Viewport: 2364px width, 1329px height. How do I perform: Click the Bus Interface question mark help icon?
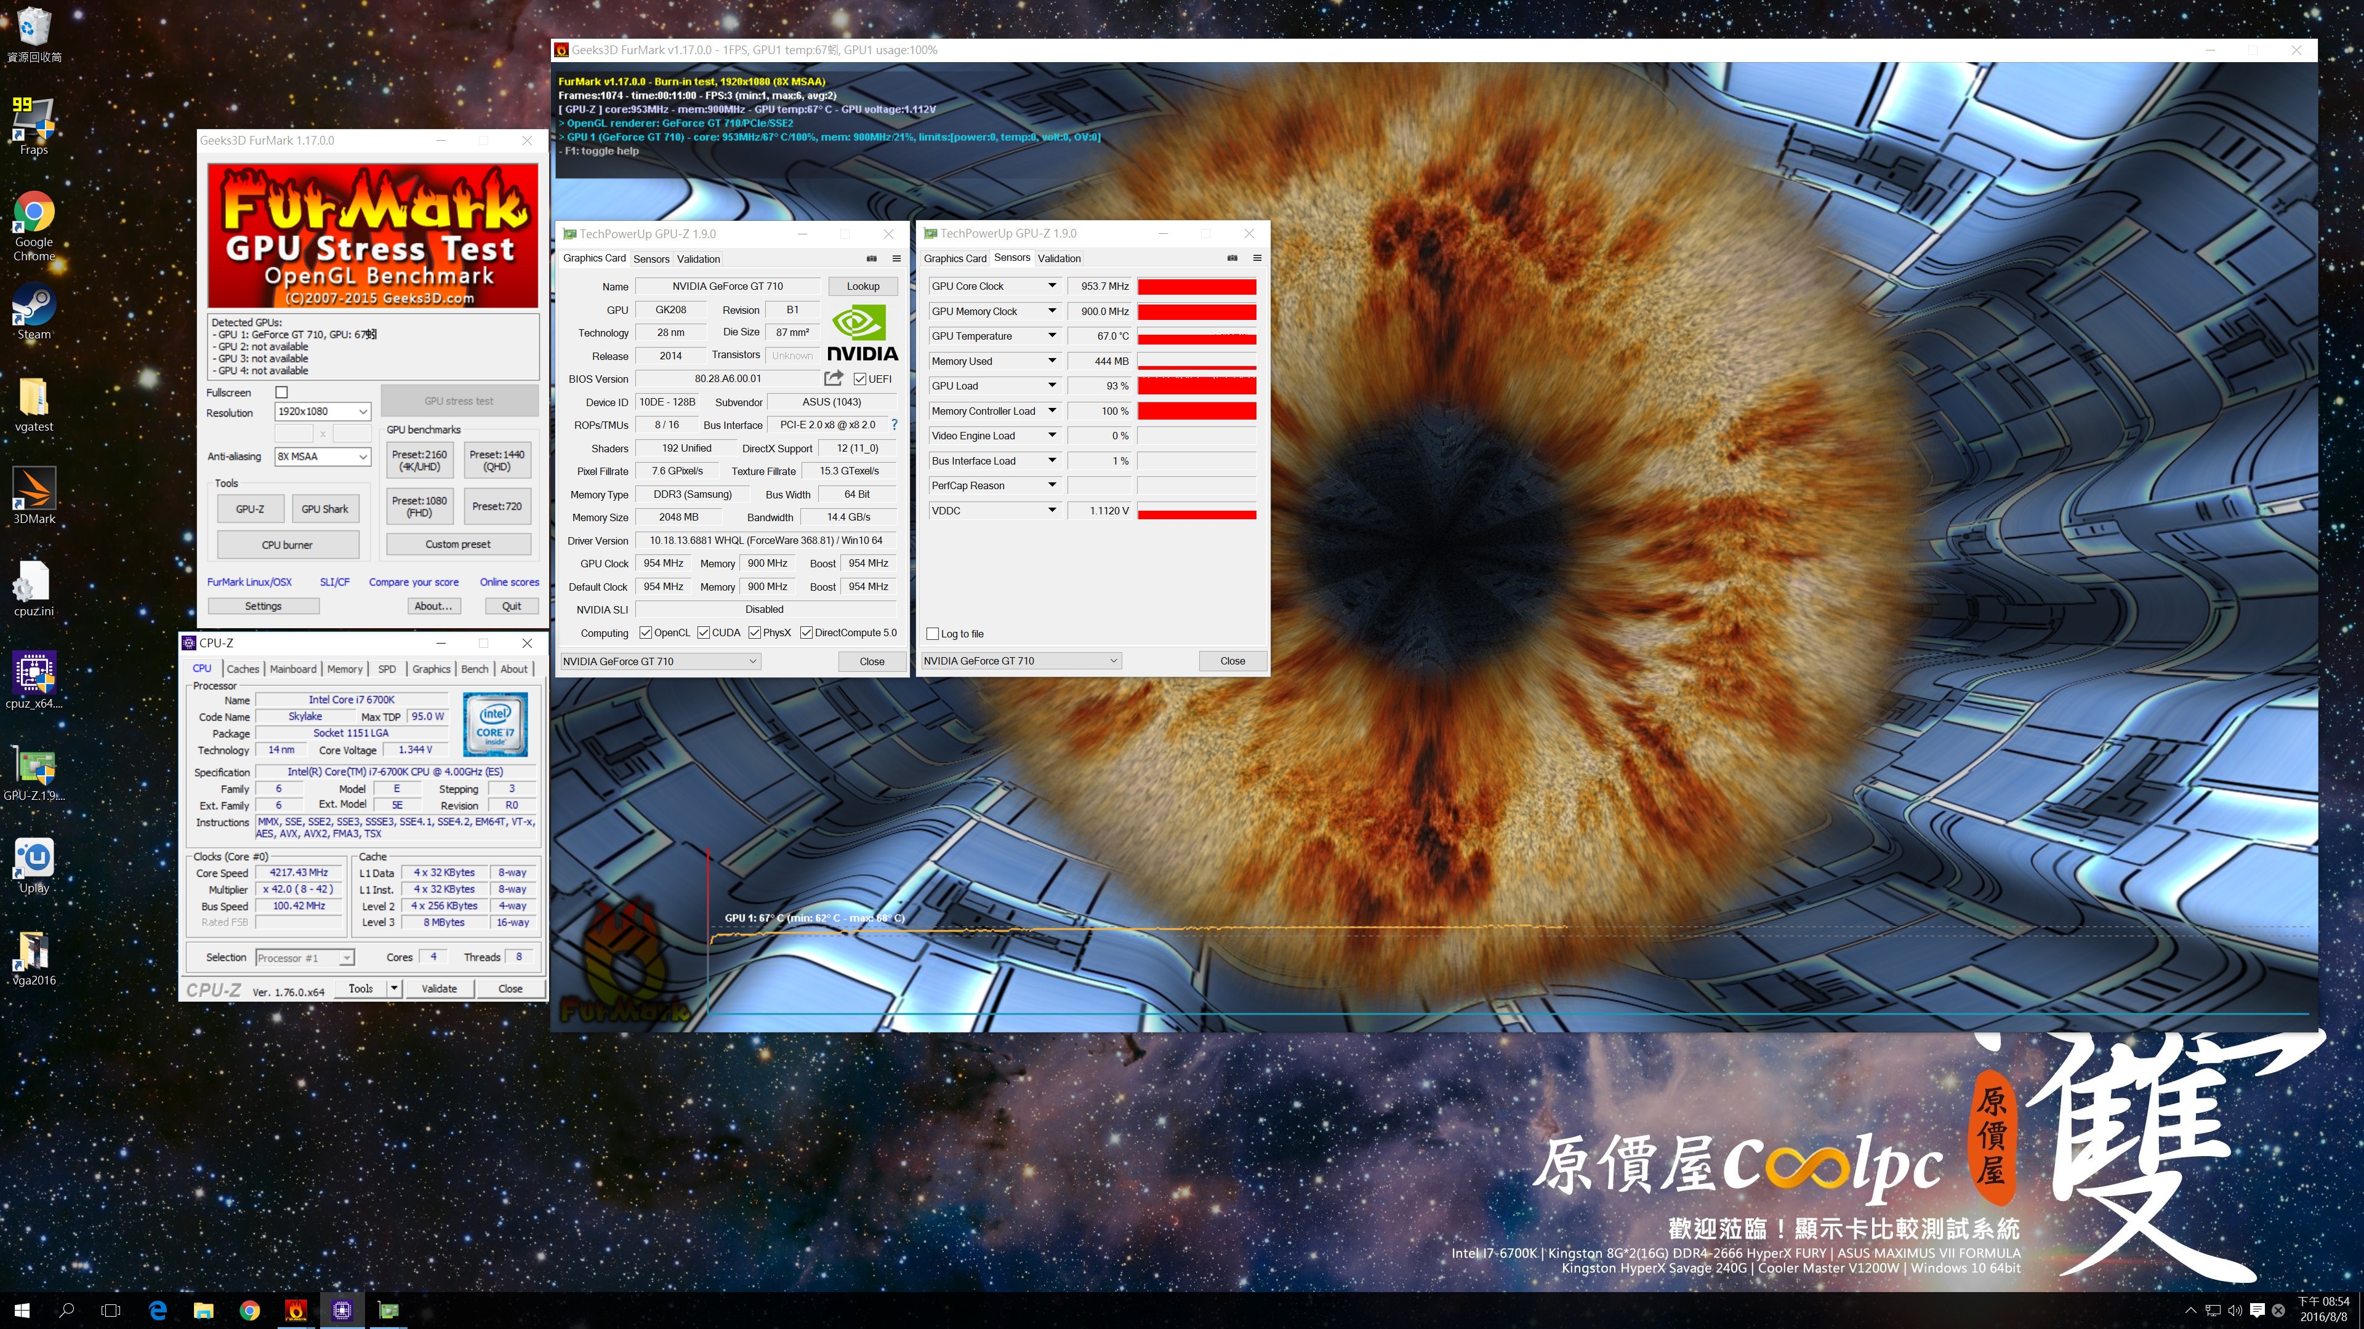894,425
